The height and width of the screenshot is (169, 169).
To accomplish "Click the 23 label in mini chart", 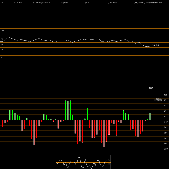I will (x=109, y=164).
